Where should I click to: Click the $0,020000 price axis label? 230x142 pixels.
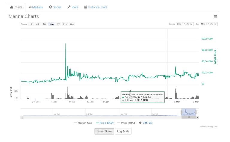pos(207,72)
